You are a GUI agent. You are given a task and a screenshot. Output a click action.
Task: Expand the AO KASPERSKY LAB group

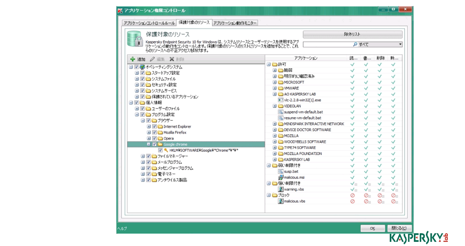(x=275, y=94)
